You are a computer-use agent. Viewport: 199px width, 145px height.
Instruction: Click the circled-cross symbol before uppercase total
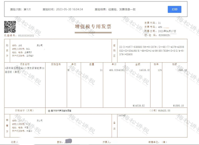(49, 111)
